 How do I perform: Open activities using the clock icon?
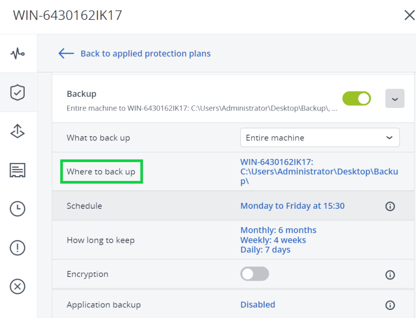click(17, 209)
